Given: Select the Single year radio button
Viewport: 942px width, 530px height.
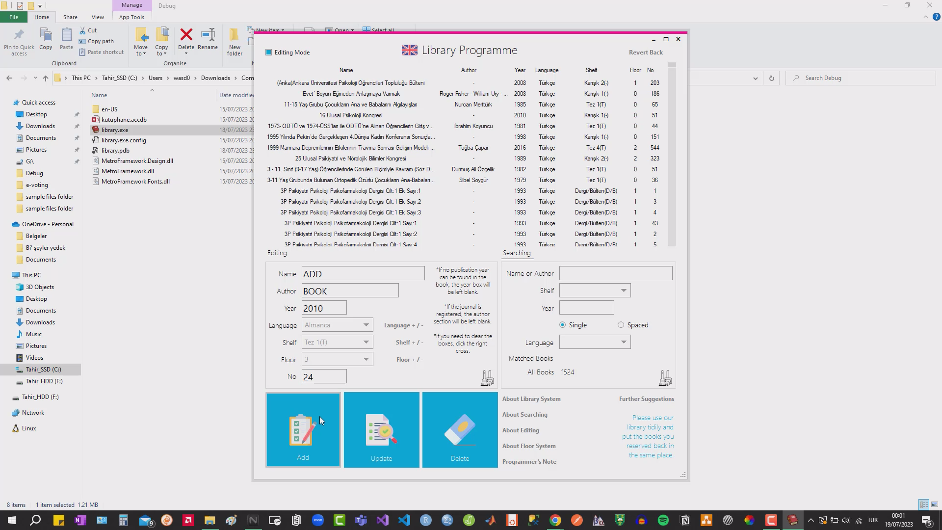Looking at the screenshot, I should pos(562,325).
